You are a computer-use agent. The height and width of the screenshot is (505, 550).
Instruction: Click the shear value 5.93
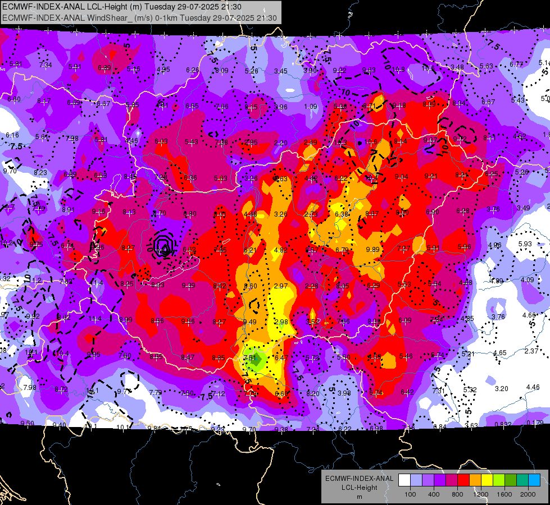pyautogui.click(x=525, y=244)
